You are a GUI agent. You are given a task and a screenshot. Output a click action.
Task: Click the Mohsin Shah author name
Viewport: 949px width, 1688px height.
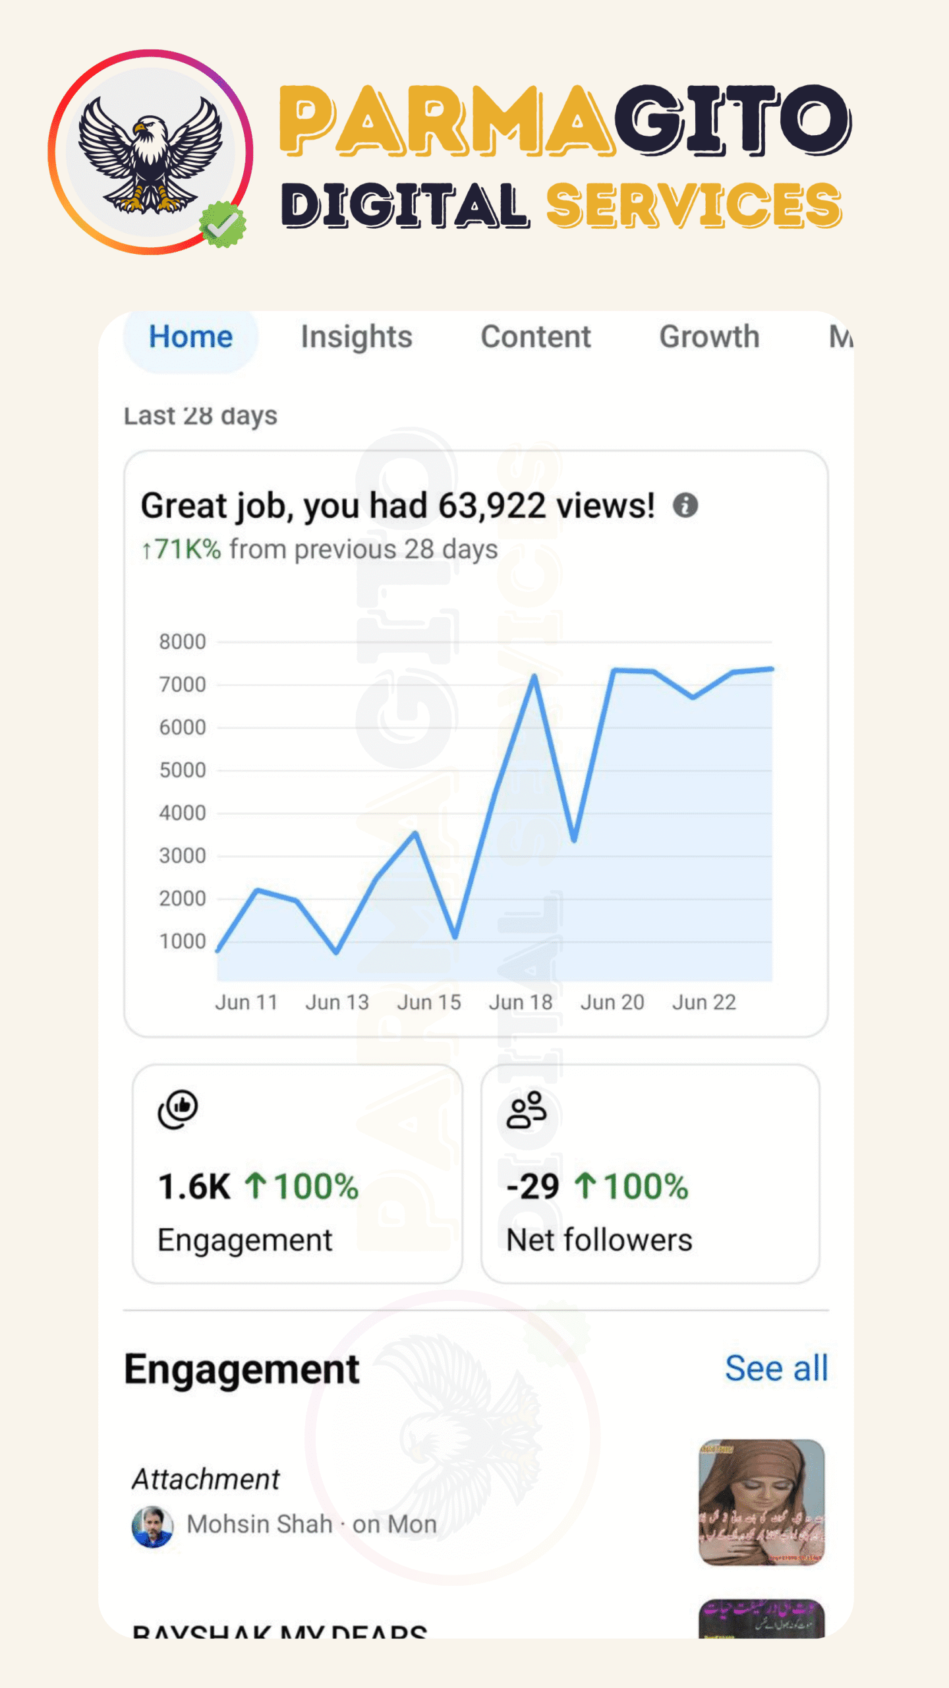(x=260, y=1524)
